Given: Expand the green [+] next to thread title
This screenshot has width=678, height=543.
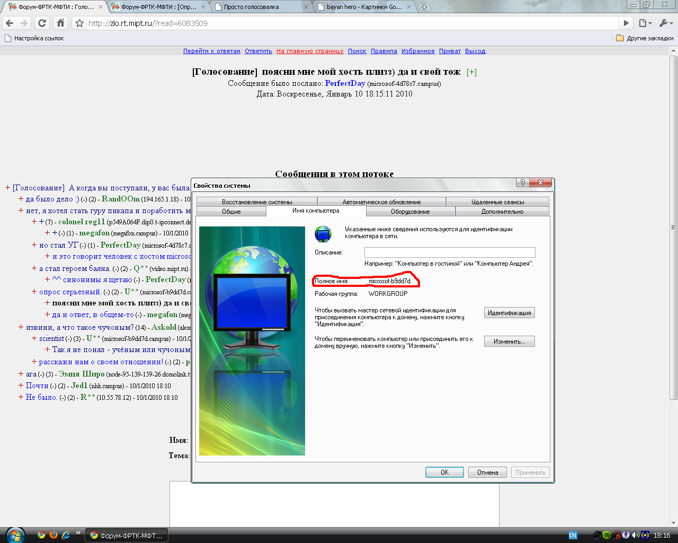Looking at the screenshot, I should coord(471,72).
